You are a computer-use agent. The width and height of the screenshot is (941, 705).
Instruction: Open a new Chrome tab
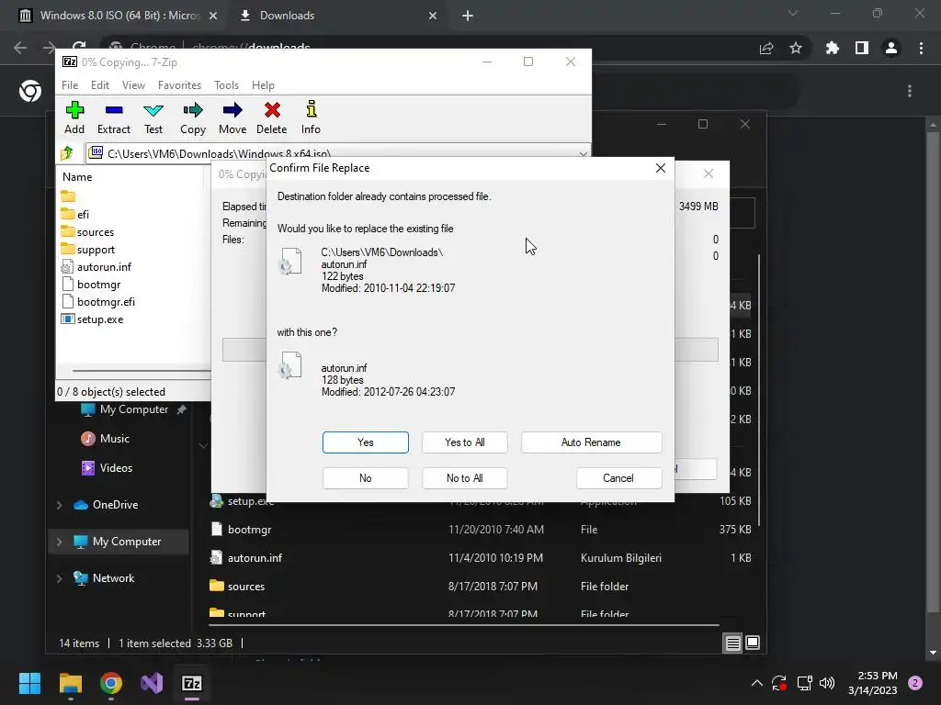[468, 17]
